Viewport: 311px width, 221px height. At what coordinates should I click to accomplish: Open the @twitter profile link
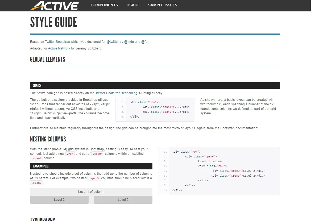113,42
